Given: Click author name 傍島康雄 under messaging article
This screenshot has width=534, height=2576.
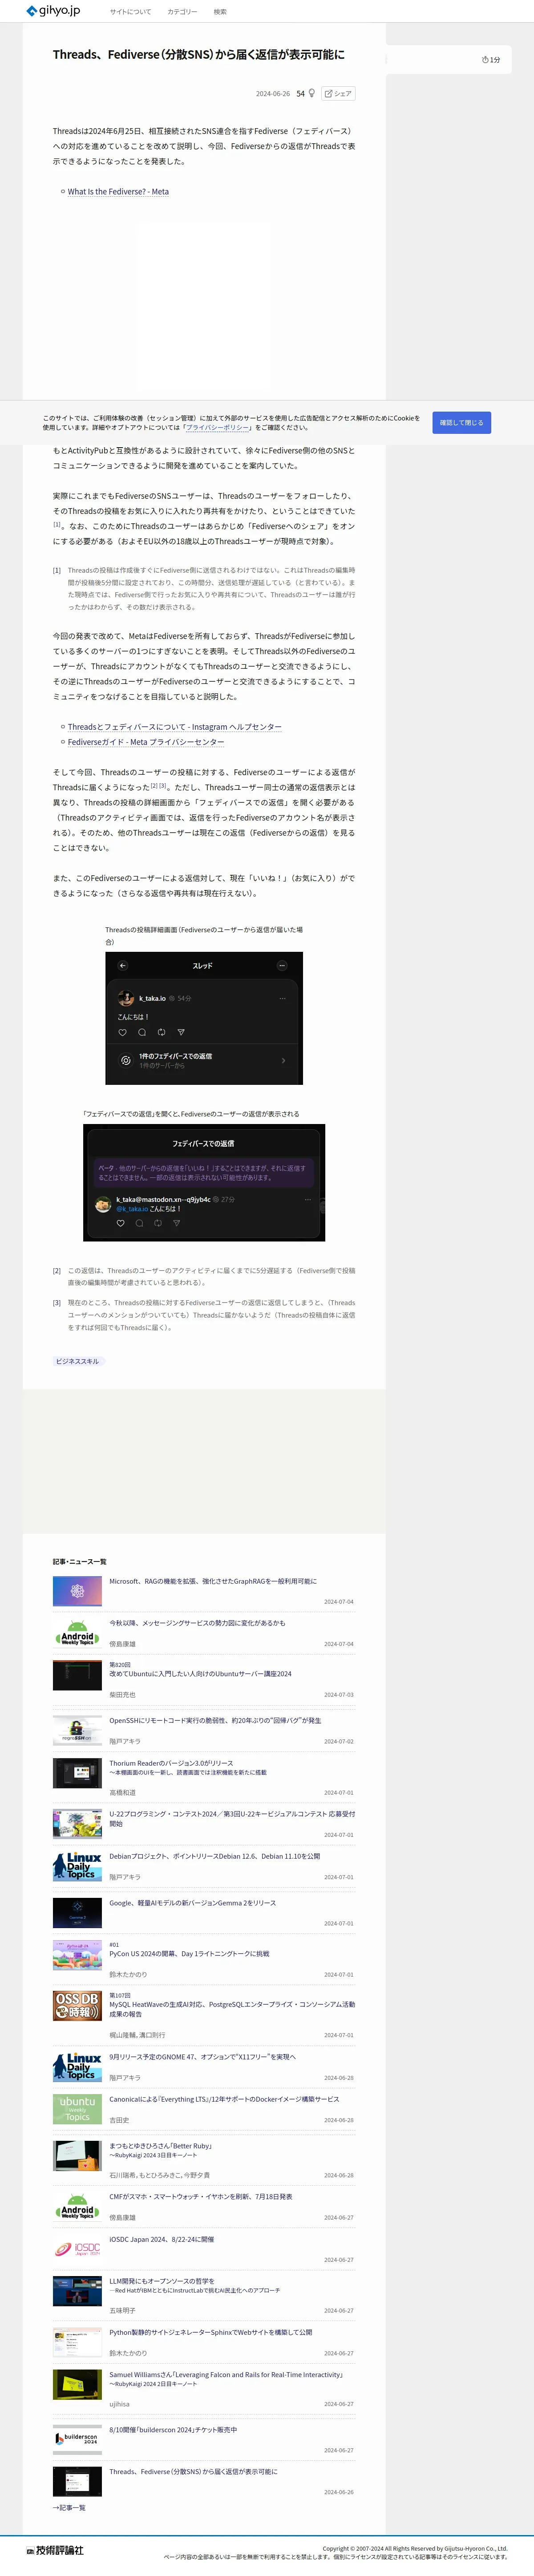Looking at the screenshot, I should click(x=122, y=1644).
